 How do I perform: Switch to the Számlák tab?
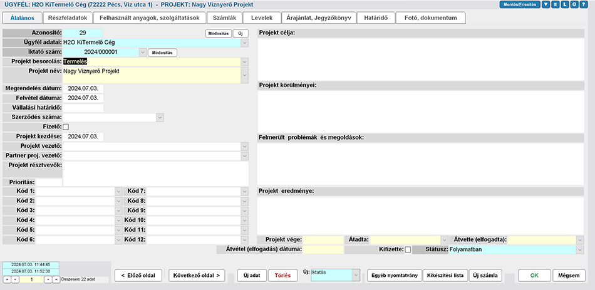click(224, 18)
